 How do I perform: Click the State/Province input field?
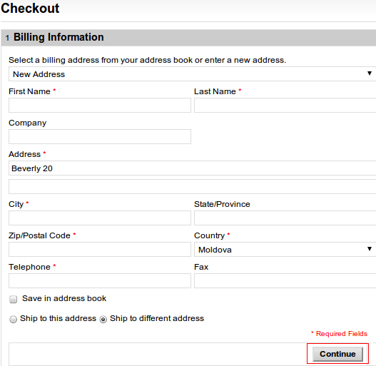tap(285, 218)
